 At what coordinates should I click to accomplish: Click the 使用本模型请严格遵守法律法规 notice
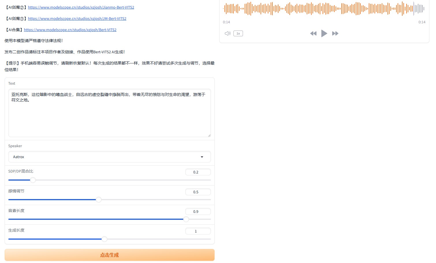click(x=33, y=41)
